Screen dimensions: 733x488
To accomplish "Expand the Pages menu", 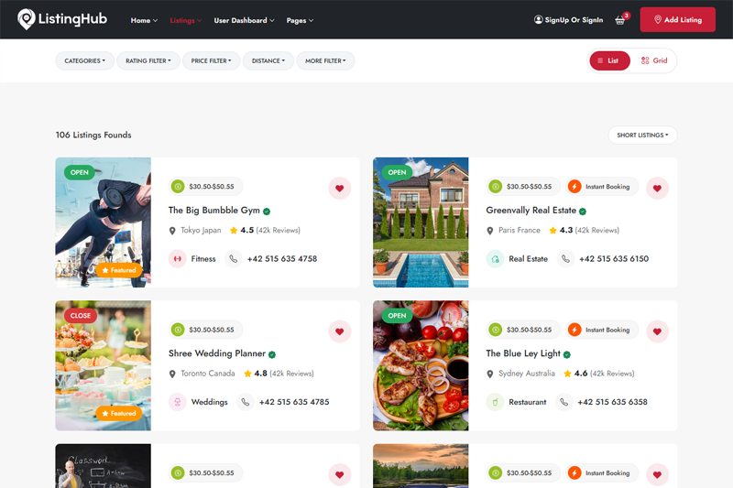I will pos(300,20).
